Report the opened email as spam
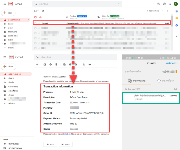Viewport: 180px width, 150px height. pos(51,64)
